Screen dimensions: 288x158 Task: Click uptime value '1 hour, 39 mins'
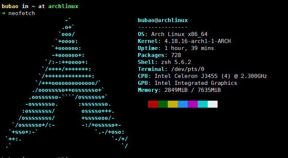[x=189, y=48]
